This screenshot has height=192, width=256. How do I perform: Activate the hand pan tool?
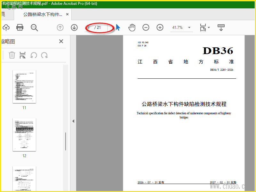coord(132,28)
